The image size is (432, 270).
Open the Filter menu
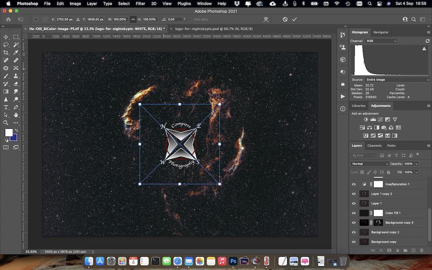140,3
